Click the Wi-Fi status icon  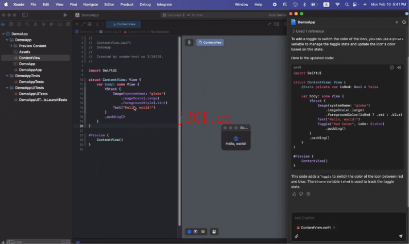coord(337,5)
